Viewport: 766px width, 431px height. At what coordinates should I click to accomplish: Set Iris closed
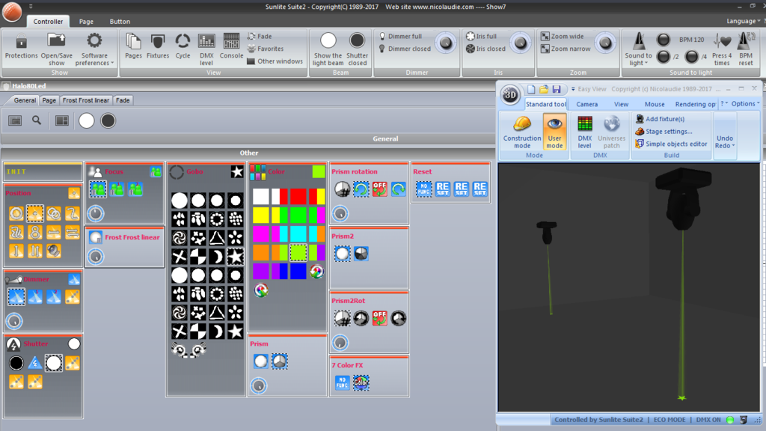pos(485,49)
